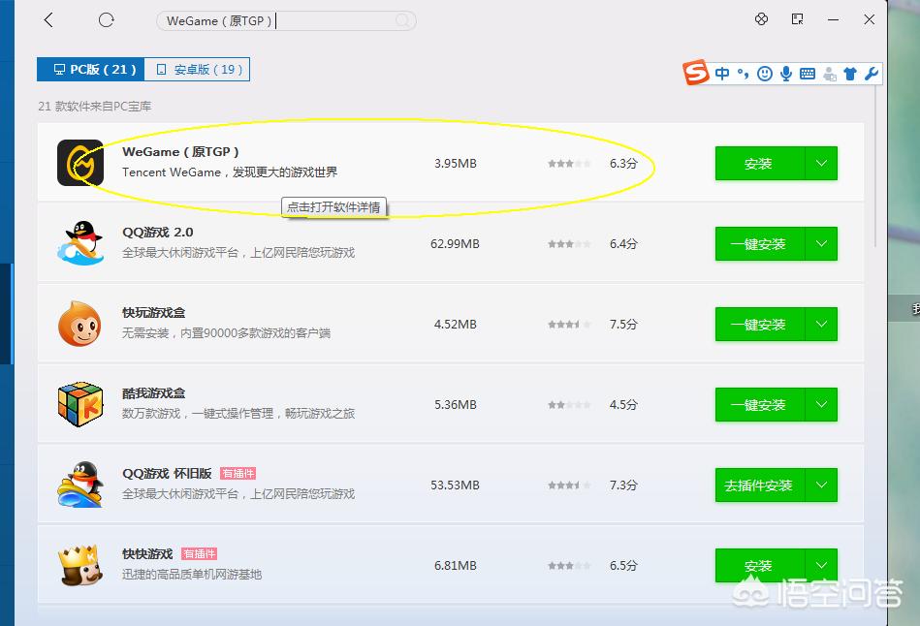Go back with the left arrow

pos(48,20)
